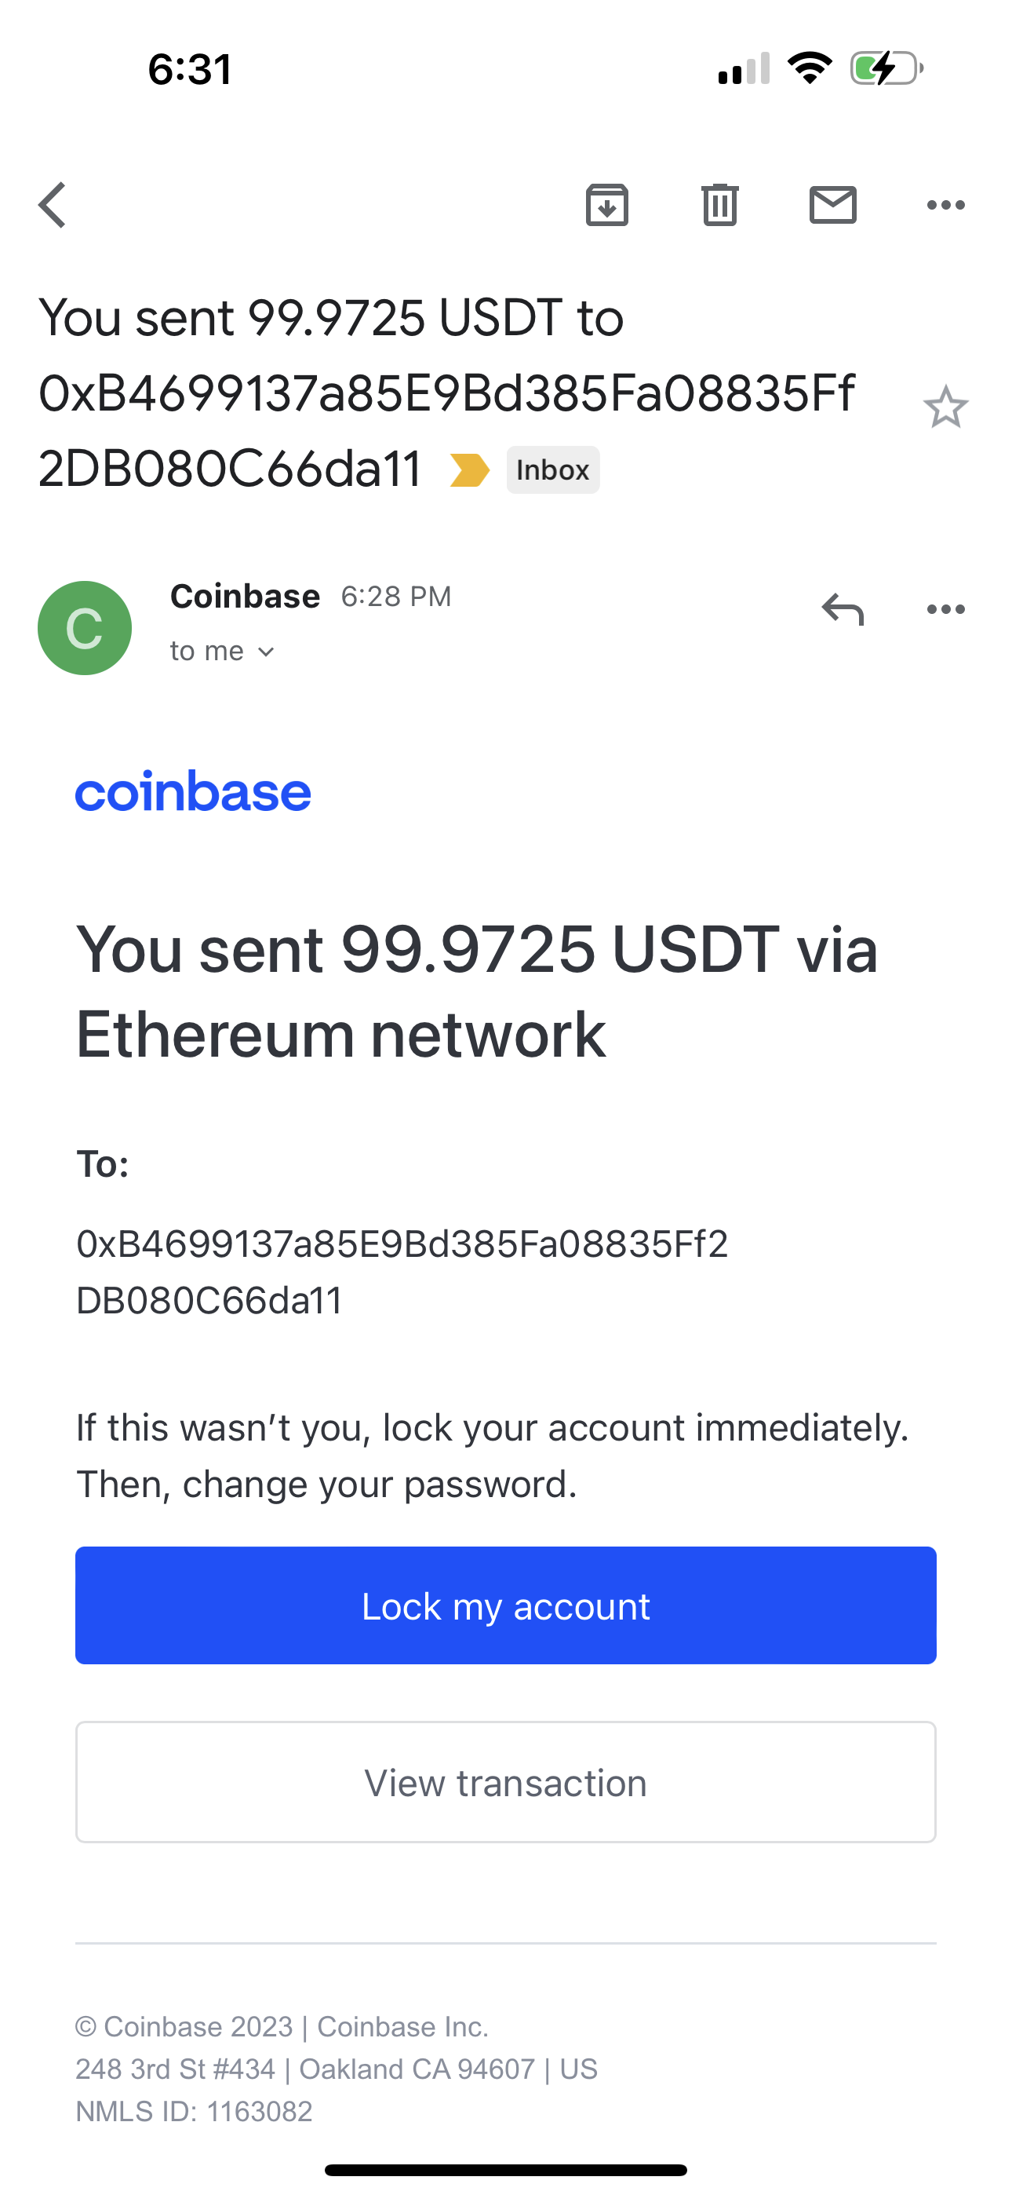1012x2195 pixels.
Task: Tap the recipient wallet address text
Action: 401,1271
